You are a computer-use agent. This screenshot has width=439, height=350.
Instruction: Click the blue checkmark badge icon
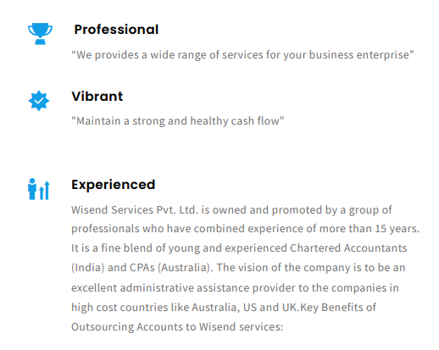coord(39,101)
